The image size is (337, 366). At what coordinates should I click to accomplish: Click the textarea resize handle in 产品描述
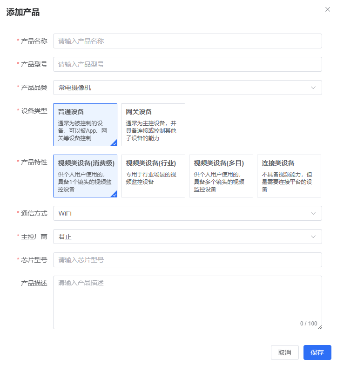(320, 327)
